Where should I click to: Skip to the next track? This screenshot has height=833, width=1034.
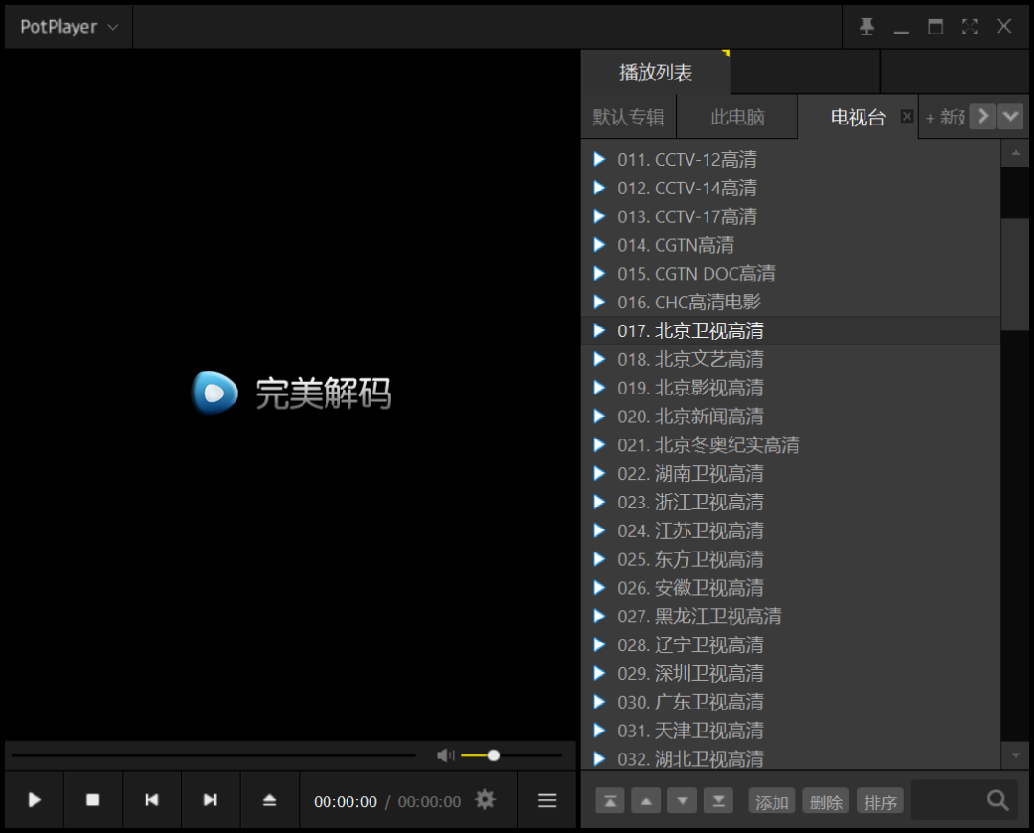tap(211, 800)
